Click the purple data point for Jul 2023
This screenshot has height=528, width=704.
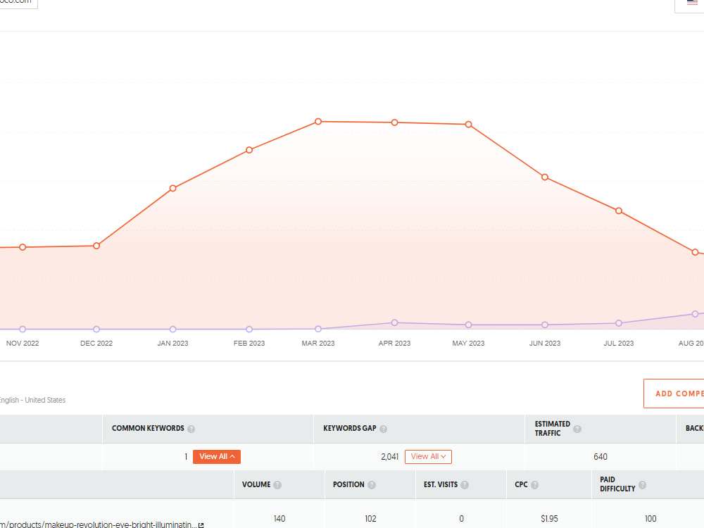click(x=619, y=323)
